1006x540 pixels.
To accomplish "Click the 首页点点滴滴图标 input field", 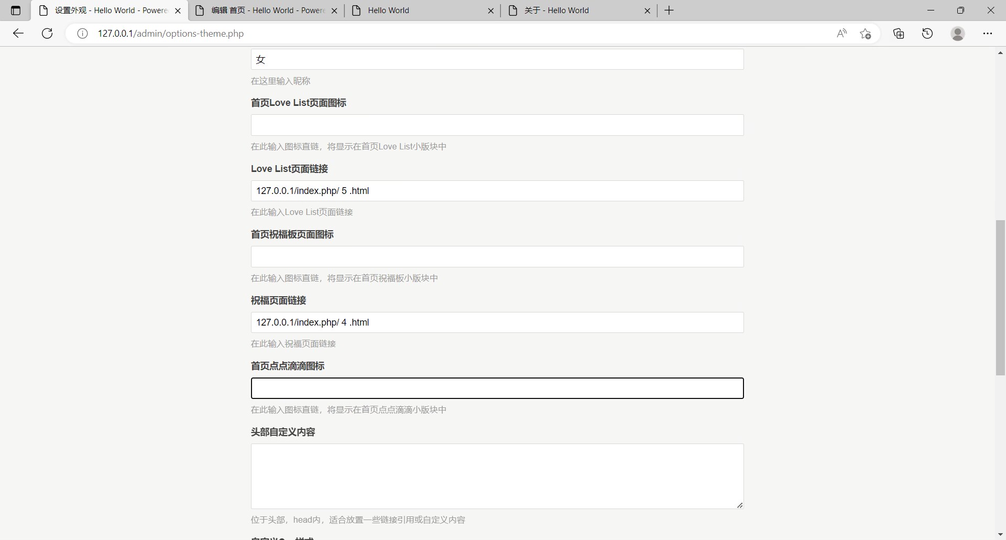I will 497,388.
